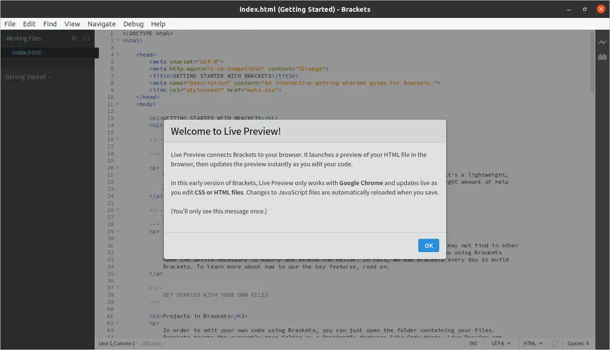Click '(You'll only see this message once.)' text

point(219,211)
